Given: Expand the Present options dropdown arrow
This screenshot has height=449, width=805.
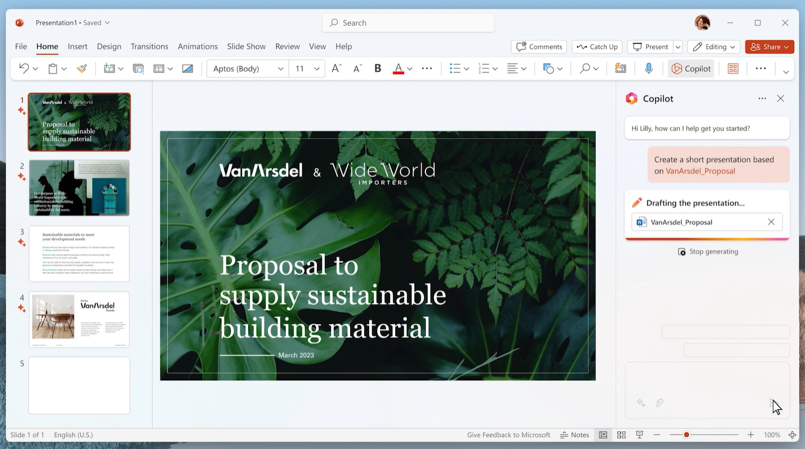Looking at the screenshot, I should click(x=678, y=47).
